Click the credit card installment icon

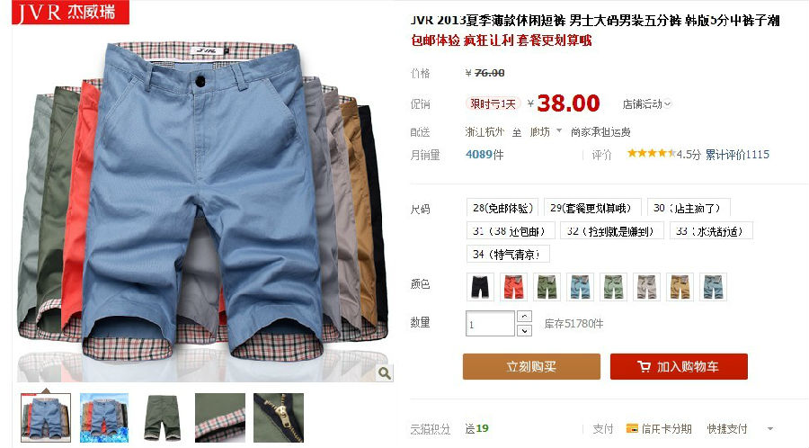[632, 428]
